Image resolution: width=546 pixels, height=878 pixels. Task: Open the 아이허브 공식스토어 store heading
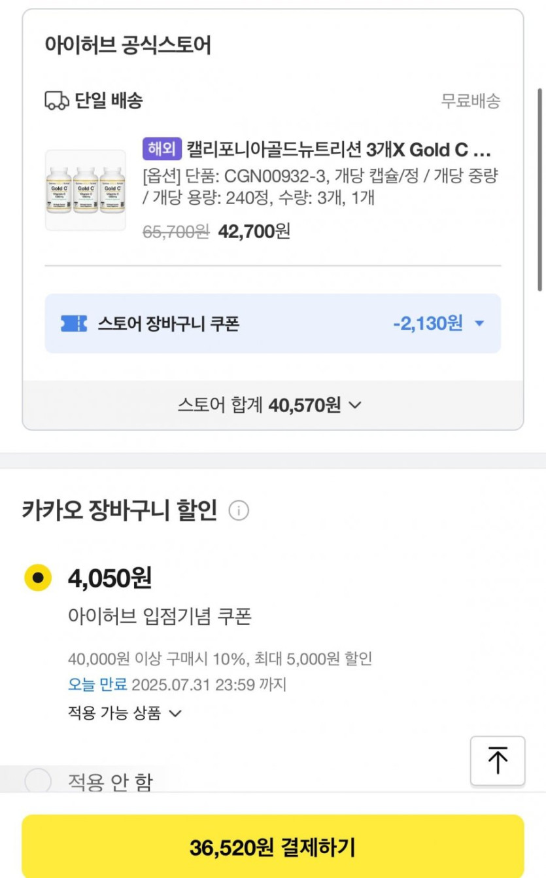pyautogui.click(x=128, y=46)
